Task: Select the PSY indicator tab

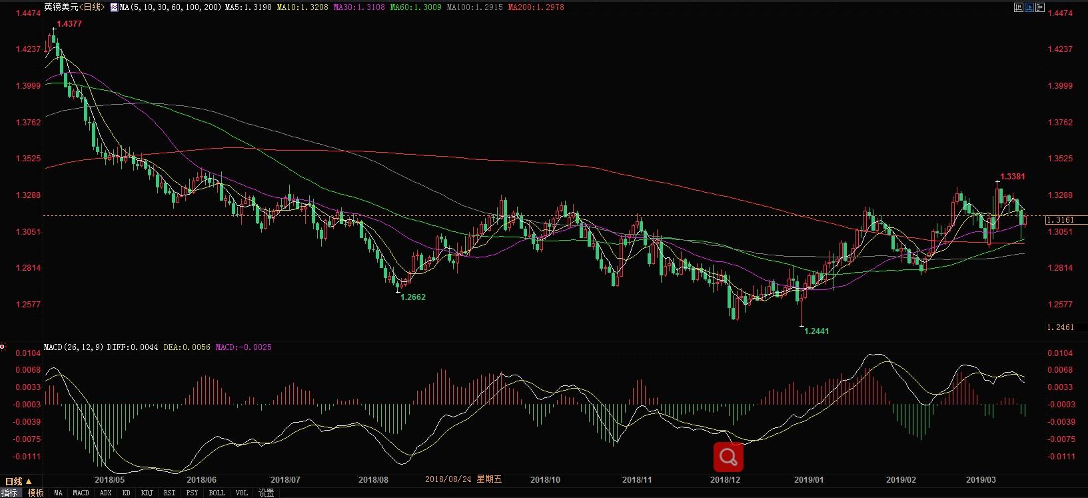Action: [x=192, y=493]
